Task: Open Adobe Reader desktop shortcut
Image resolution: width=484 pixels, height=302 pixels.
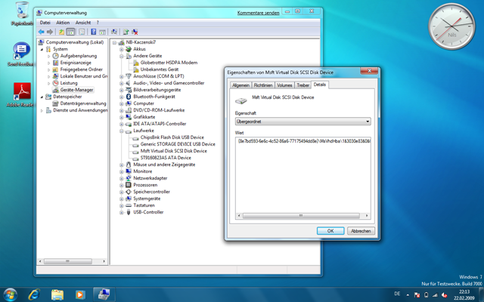Action: tap(22, 95)
